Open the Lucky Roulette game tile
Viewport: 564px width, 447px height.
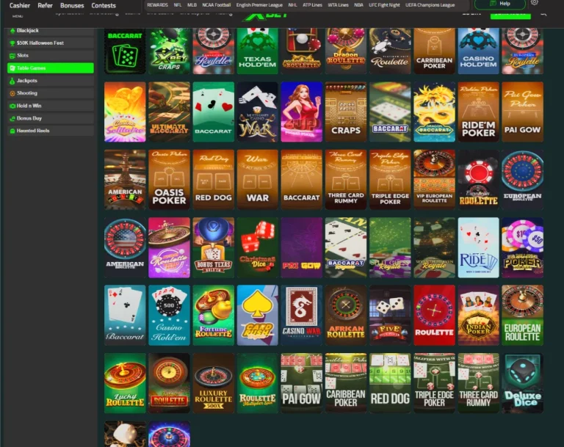pyautogui.click(x=125, y=383)
